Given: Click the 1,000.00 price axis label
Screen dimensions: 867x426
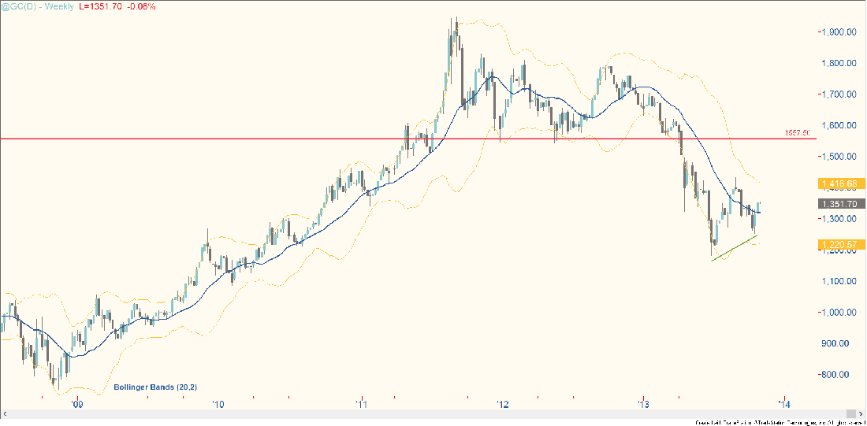Looking at the screenshot, I should (839, 313).
